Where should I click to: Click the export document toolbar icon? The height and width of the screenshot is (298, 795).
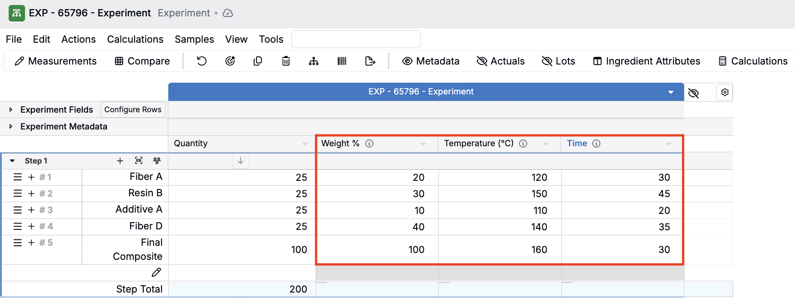pos(370,61)
